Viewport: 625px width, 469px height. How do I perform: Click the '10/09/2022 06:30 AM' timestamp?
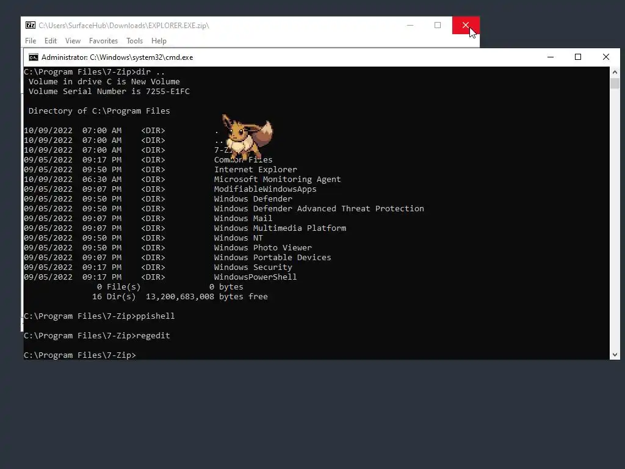point(73,180)
